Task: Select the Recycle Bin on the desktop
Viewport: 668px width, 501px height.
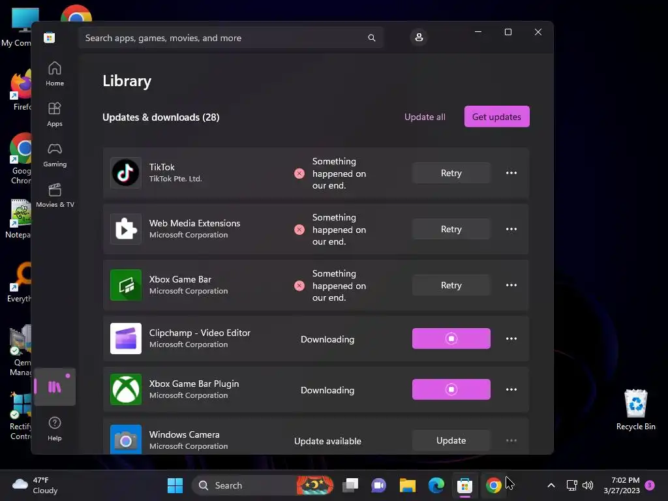Action: coord(635,410)
